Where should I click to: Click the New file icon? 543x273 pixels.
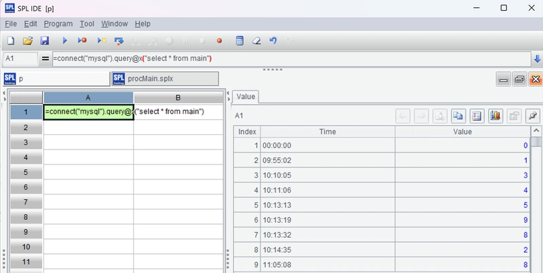click(11, 41)
